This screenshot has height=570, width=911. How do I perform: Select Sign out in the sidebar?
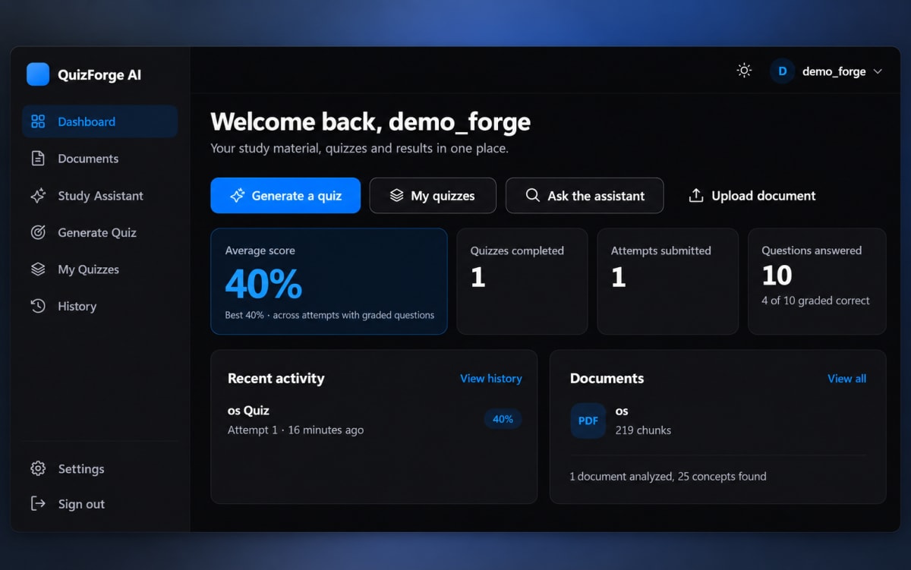pyautogui.click(x=99, y=504)
